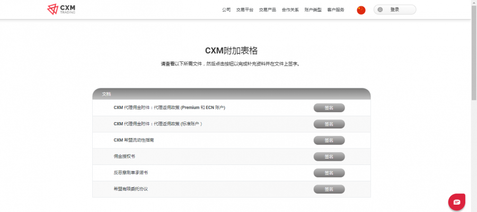Click the 希盟有限委托协议 row text
The width and height of the screenshot is (477, 212).
pos(131,189)
